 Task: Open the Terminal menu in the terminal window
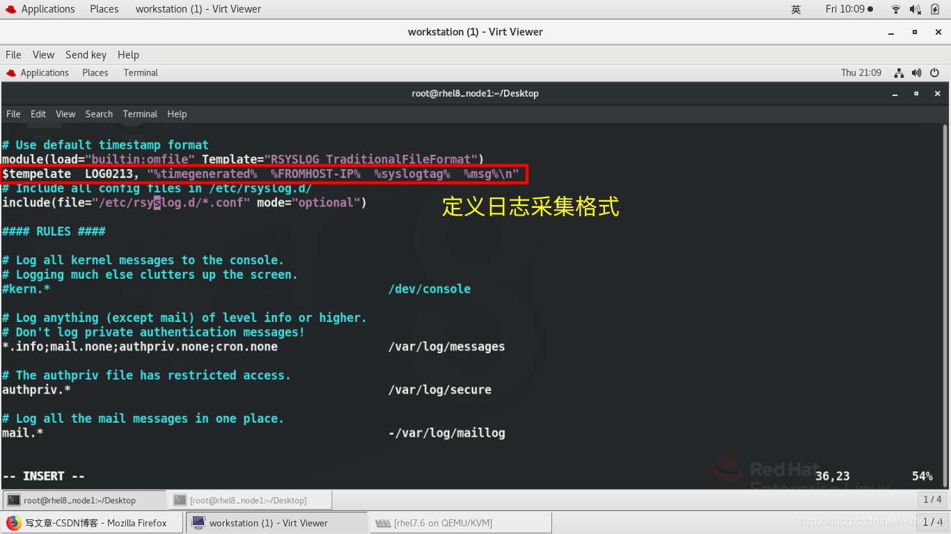[x=139, y=114]
